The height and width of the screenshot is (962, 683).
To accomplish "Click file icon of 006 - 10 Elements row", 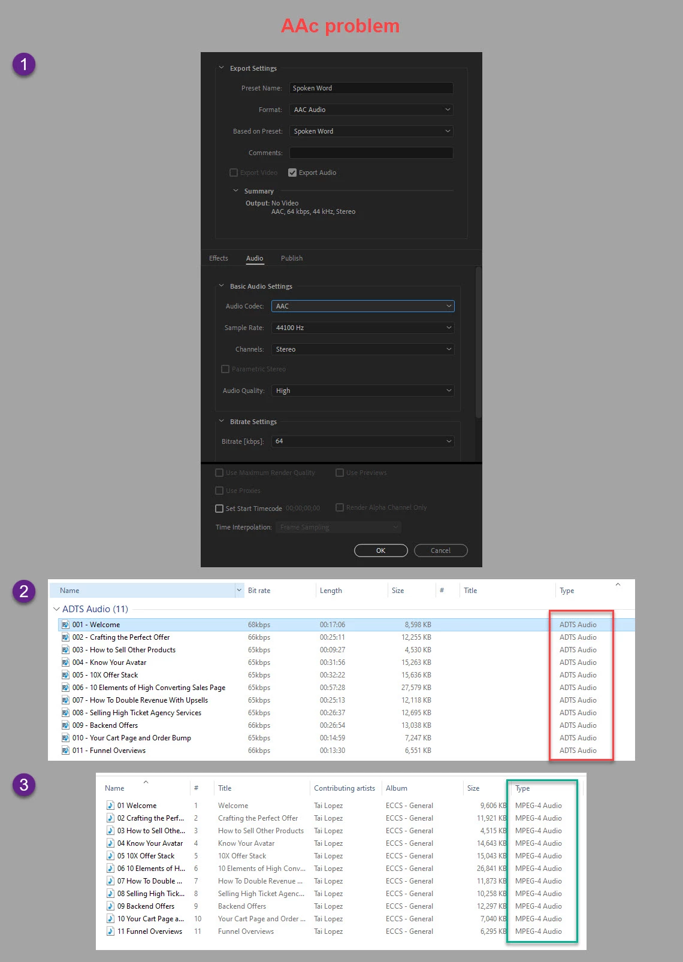I will point(65,688).
